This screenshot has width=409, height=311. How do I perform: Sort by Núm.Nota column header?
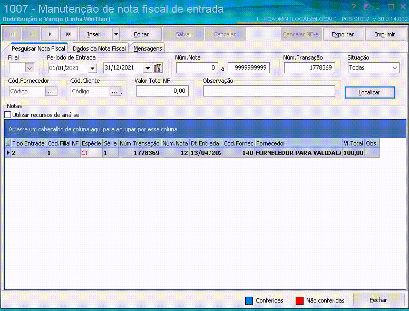[176, 143]
